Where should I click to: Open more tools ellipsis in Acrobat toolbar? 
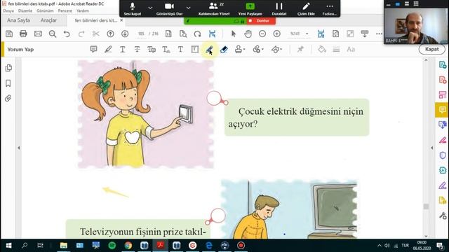click(x=379, y=34)
